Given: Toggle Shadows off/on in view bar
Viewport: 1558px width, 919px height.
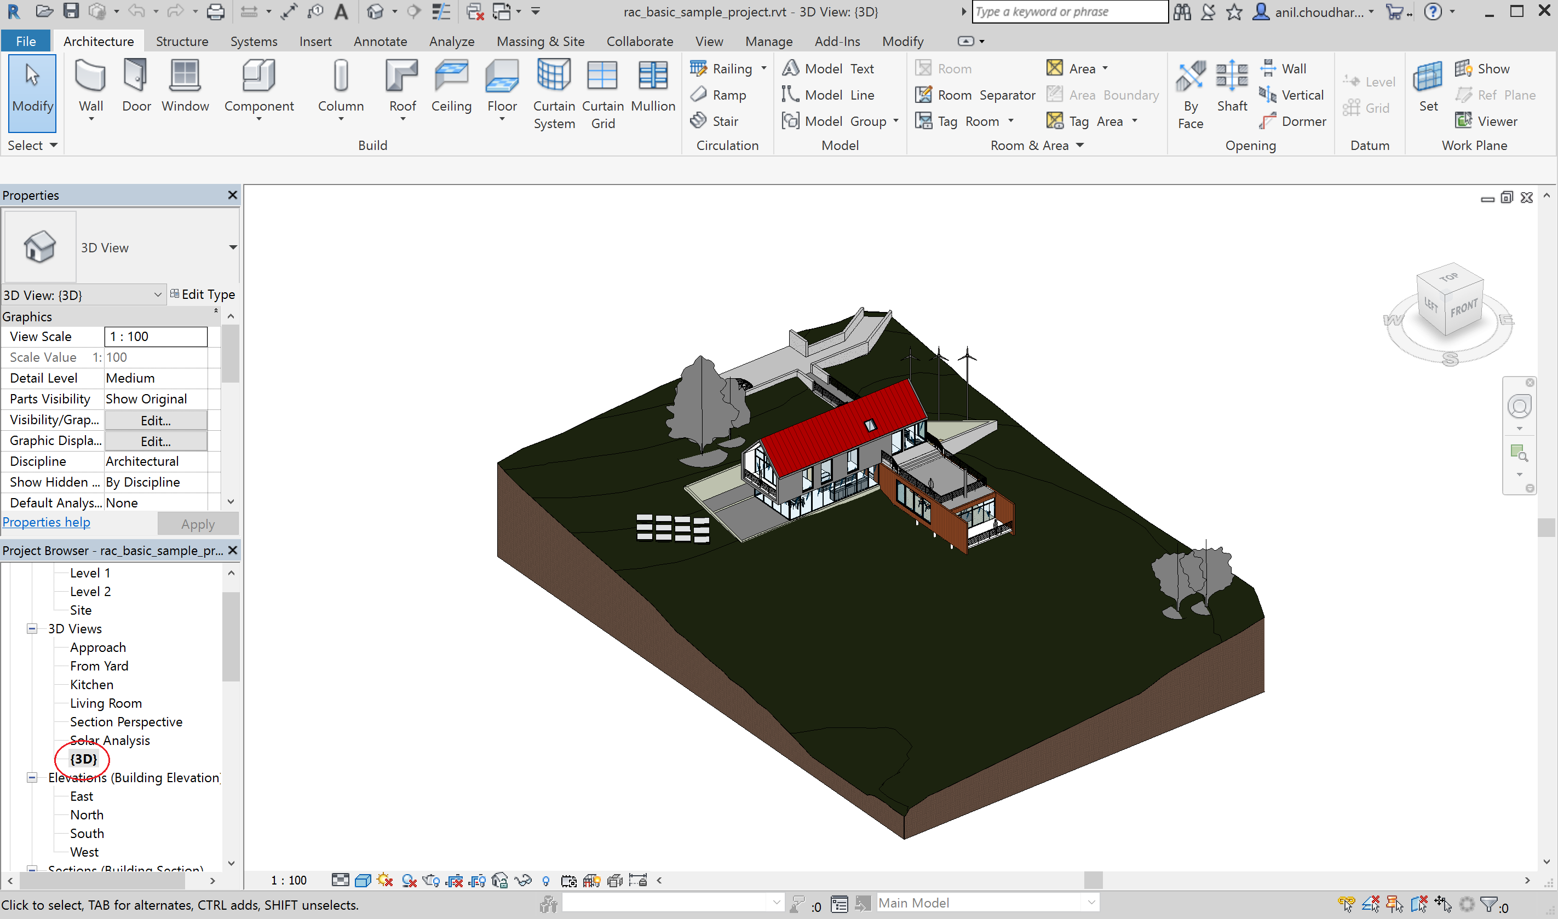Looking at the screenshot, I should click(409, 880).
